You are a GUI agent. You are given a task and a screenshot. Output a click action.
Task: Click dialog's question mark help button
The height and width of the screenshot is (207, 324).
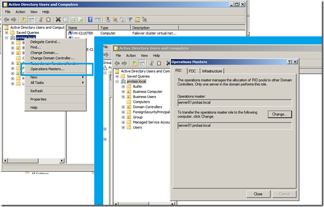click(x=289, y=62)
